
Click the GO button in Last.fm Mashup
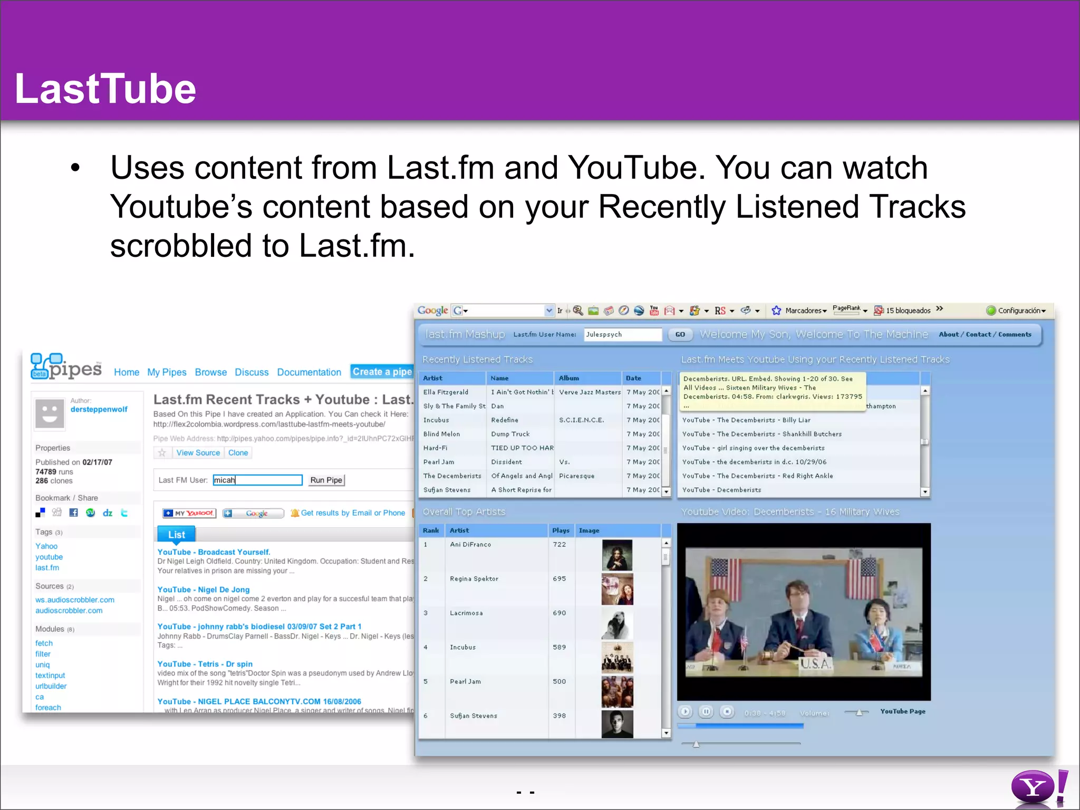tap(680, 334)
